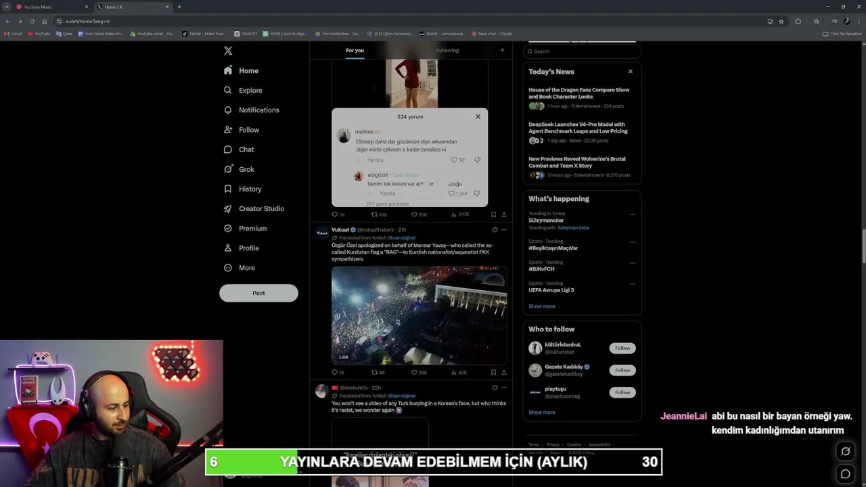Go to Profile from the sidebar
Image resolution: width=866 pixels, height=487 pixels.
coord(242,248)
